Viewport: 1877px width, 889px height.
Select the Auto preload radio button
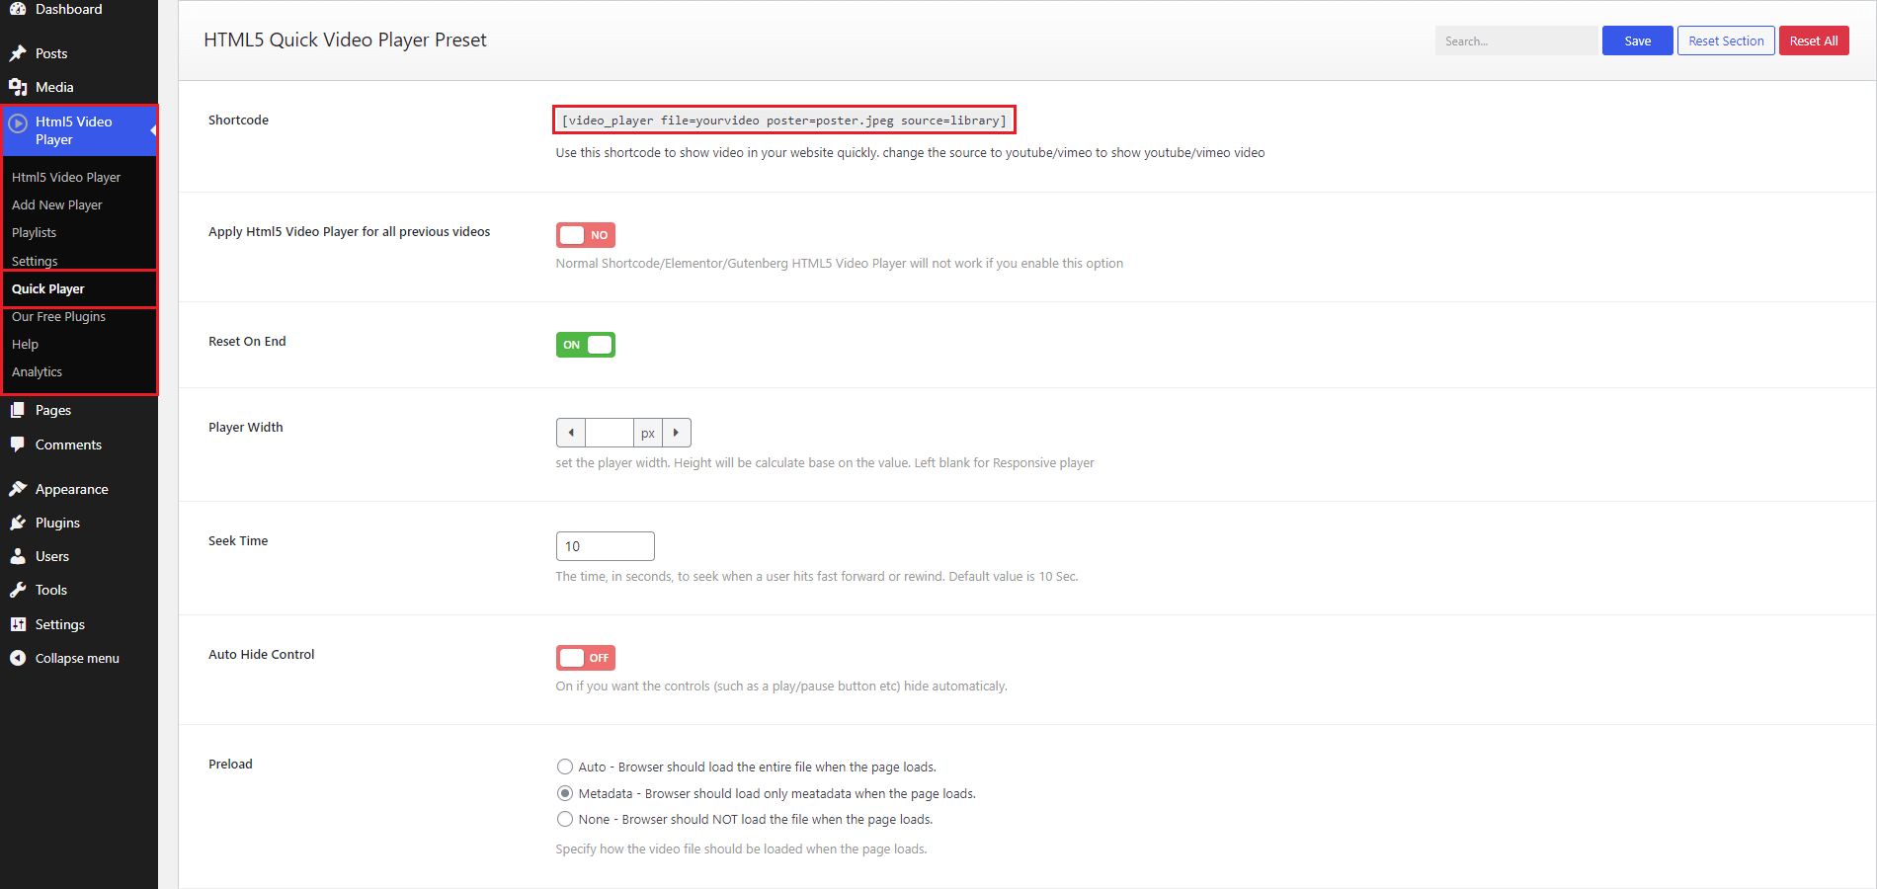564,767
